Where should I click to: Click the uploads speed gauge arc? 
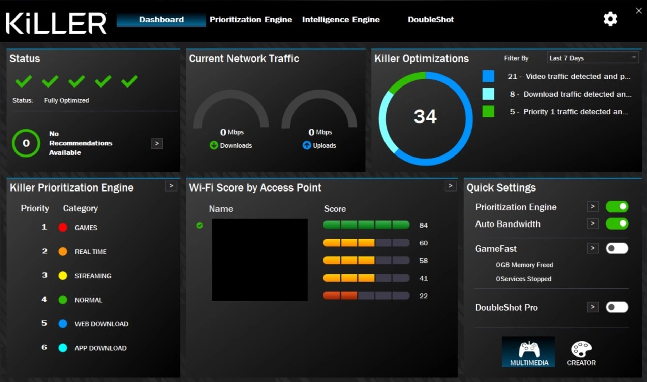point(319,108)
